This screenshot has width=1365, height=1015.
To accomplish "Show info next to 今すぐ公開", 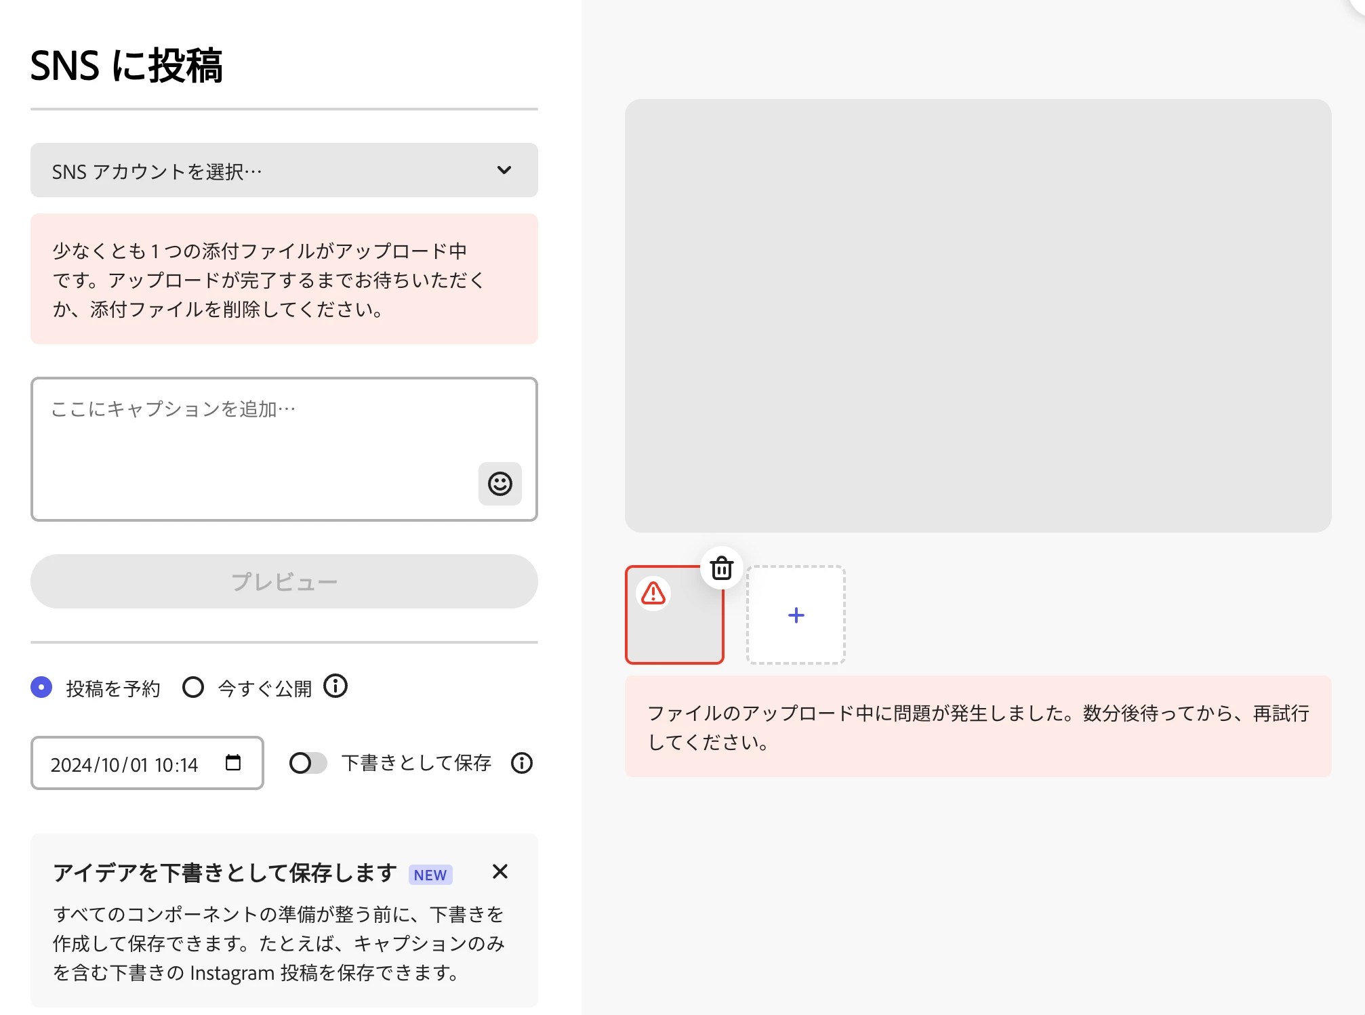I will tap(335, 686).
